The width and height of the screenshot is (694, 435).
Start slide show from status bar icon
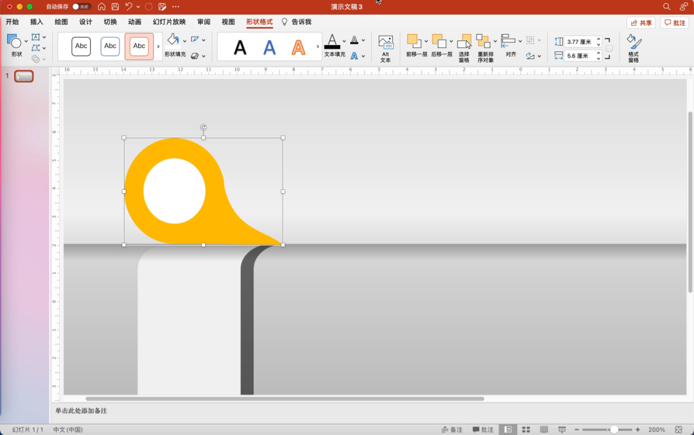562,429
